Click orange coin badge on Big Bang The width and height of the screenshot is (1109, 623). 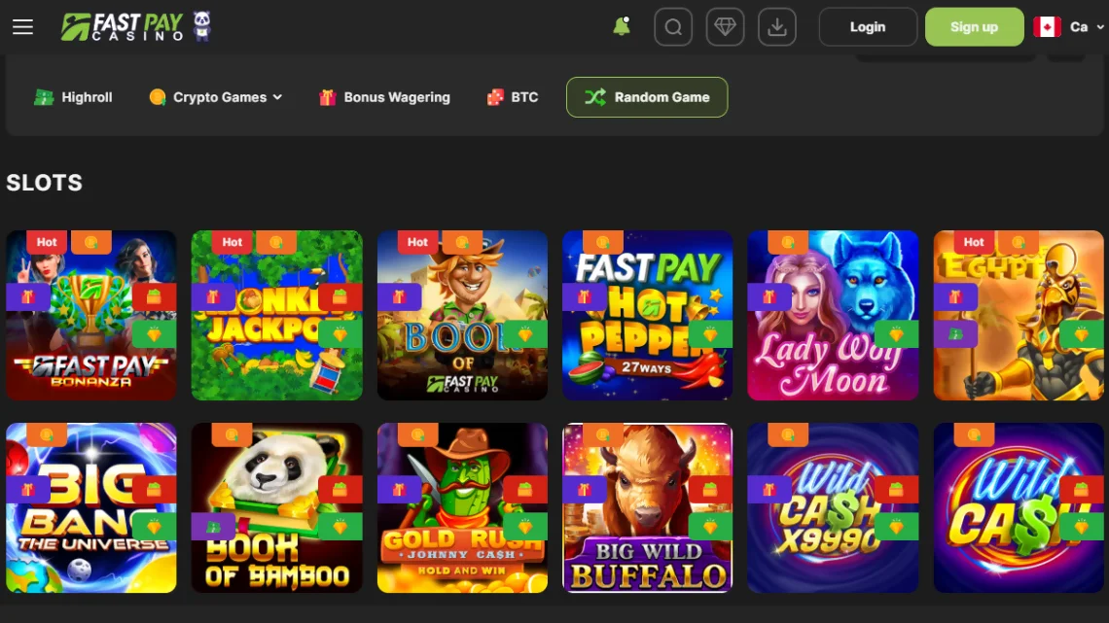coord(47,434)
